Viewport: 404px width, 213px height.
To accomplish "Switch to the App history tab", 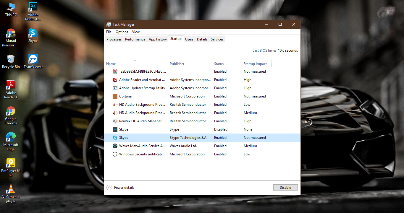I will 158,39.
